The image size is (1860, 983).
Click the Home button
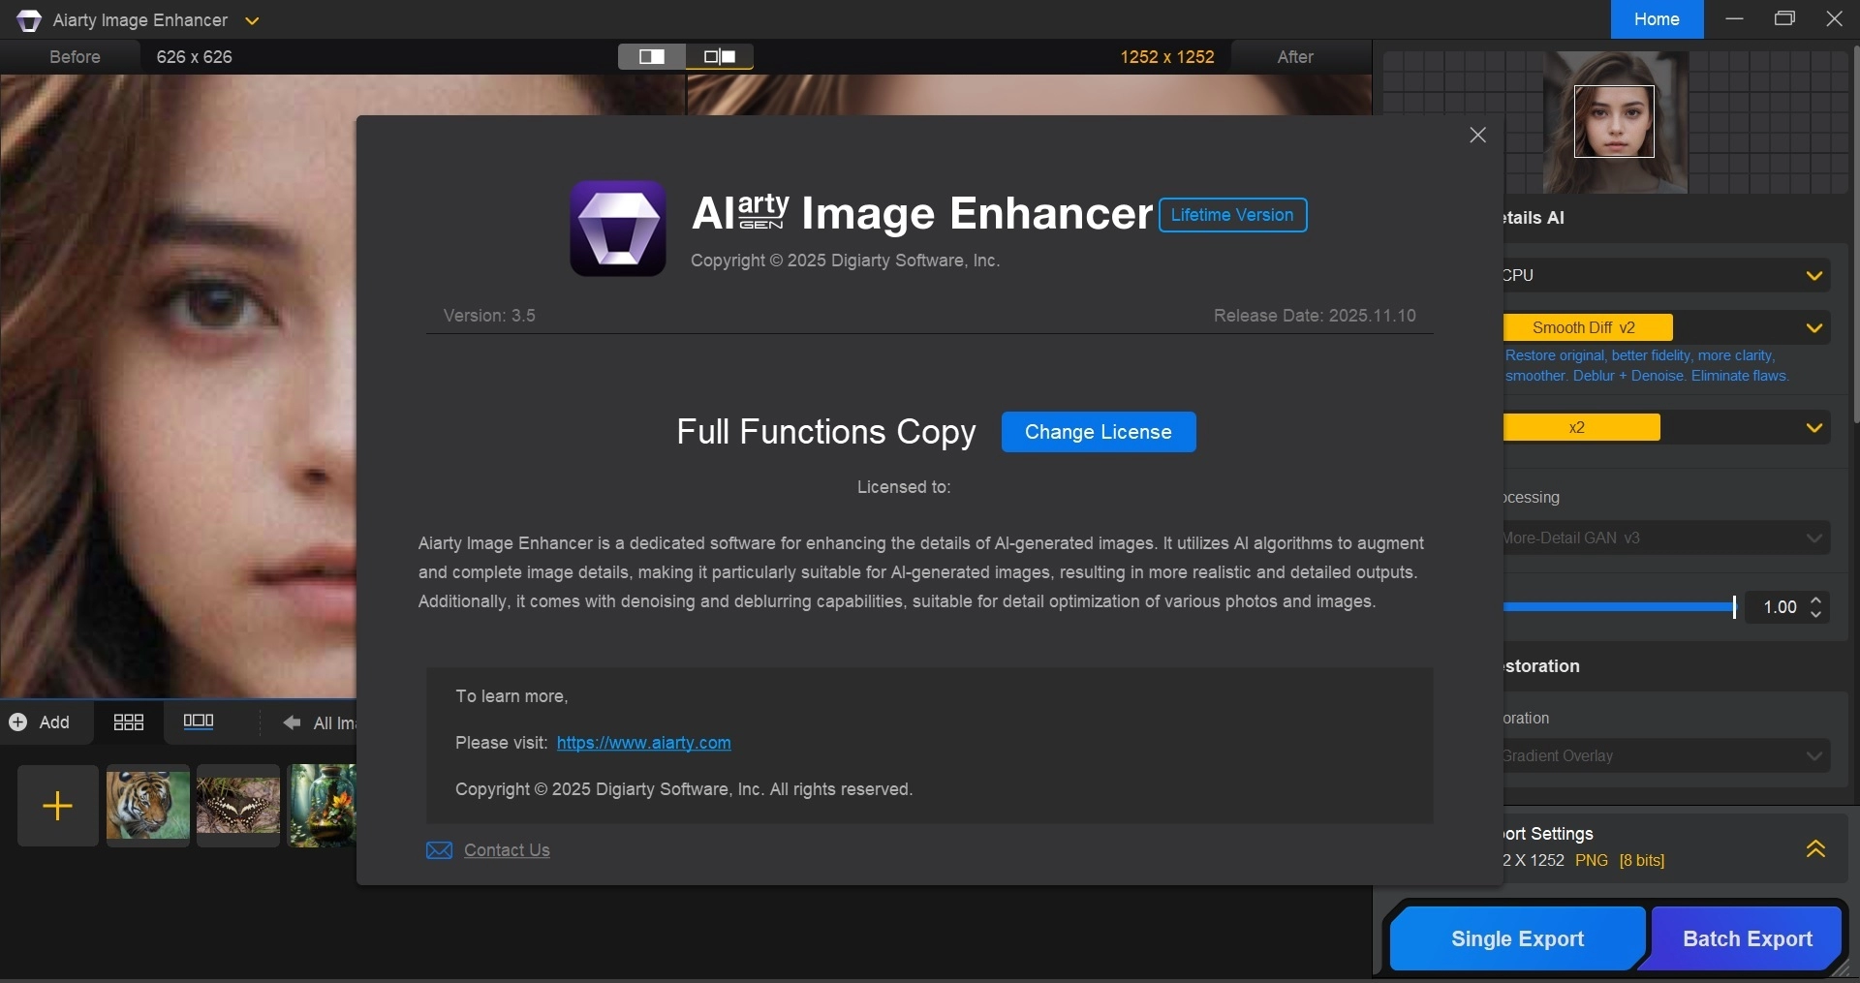coord(1657,19)
